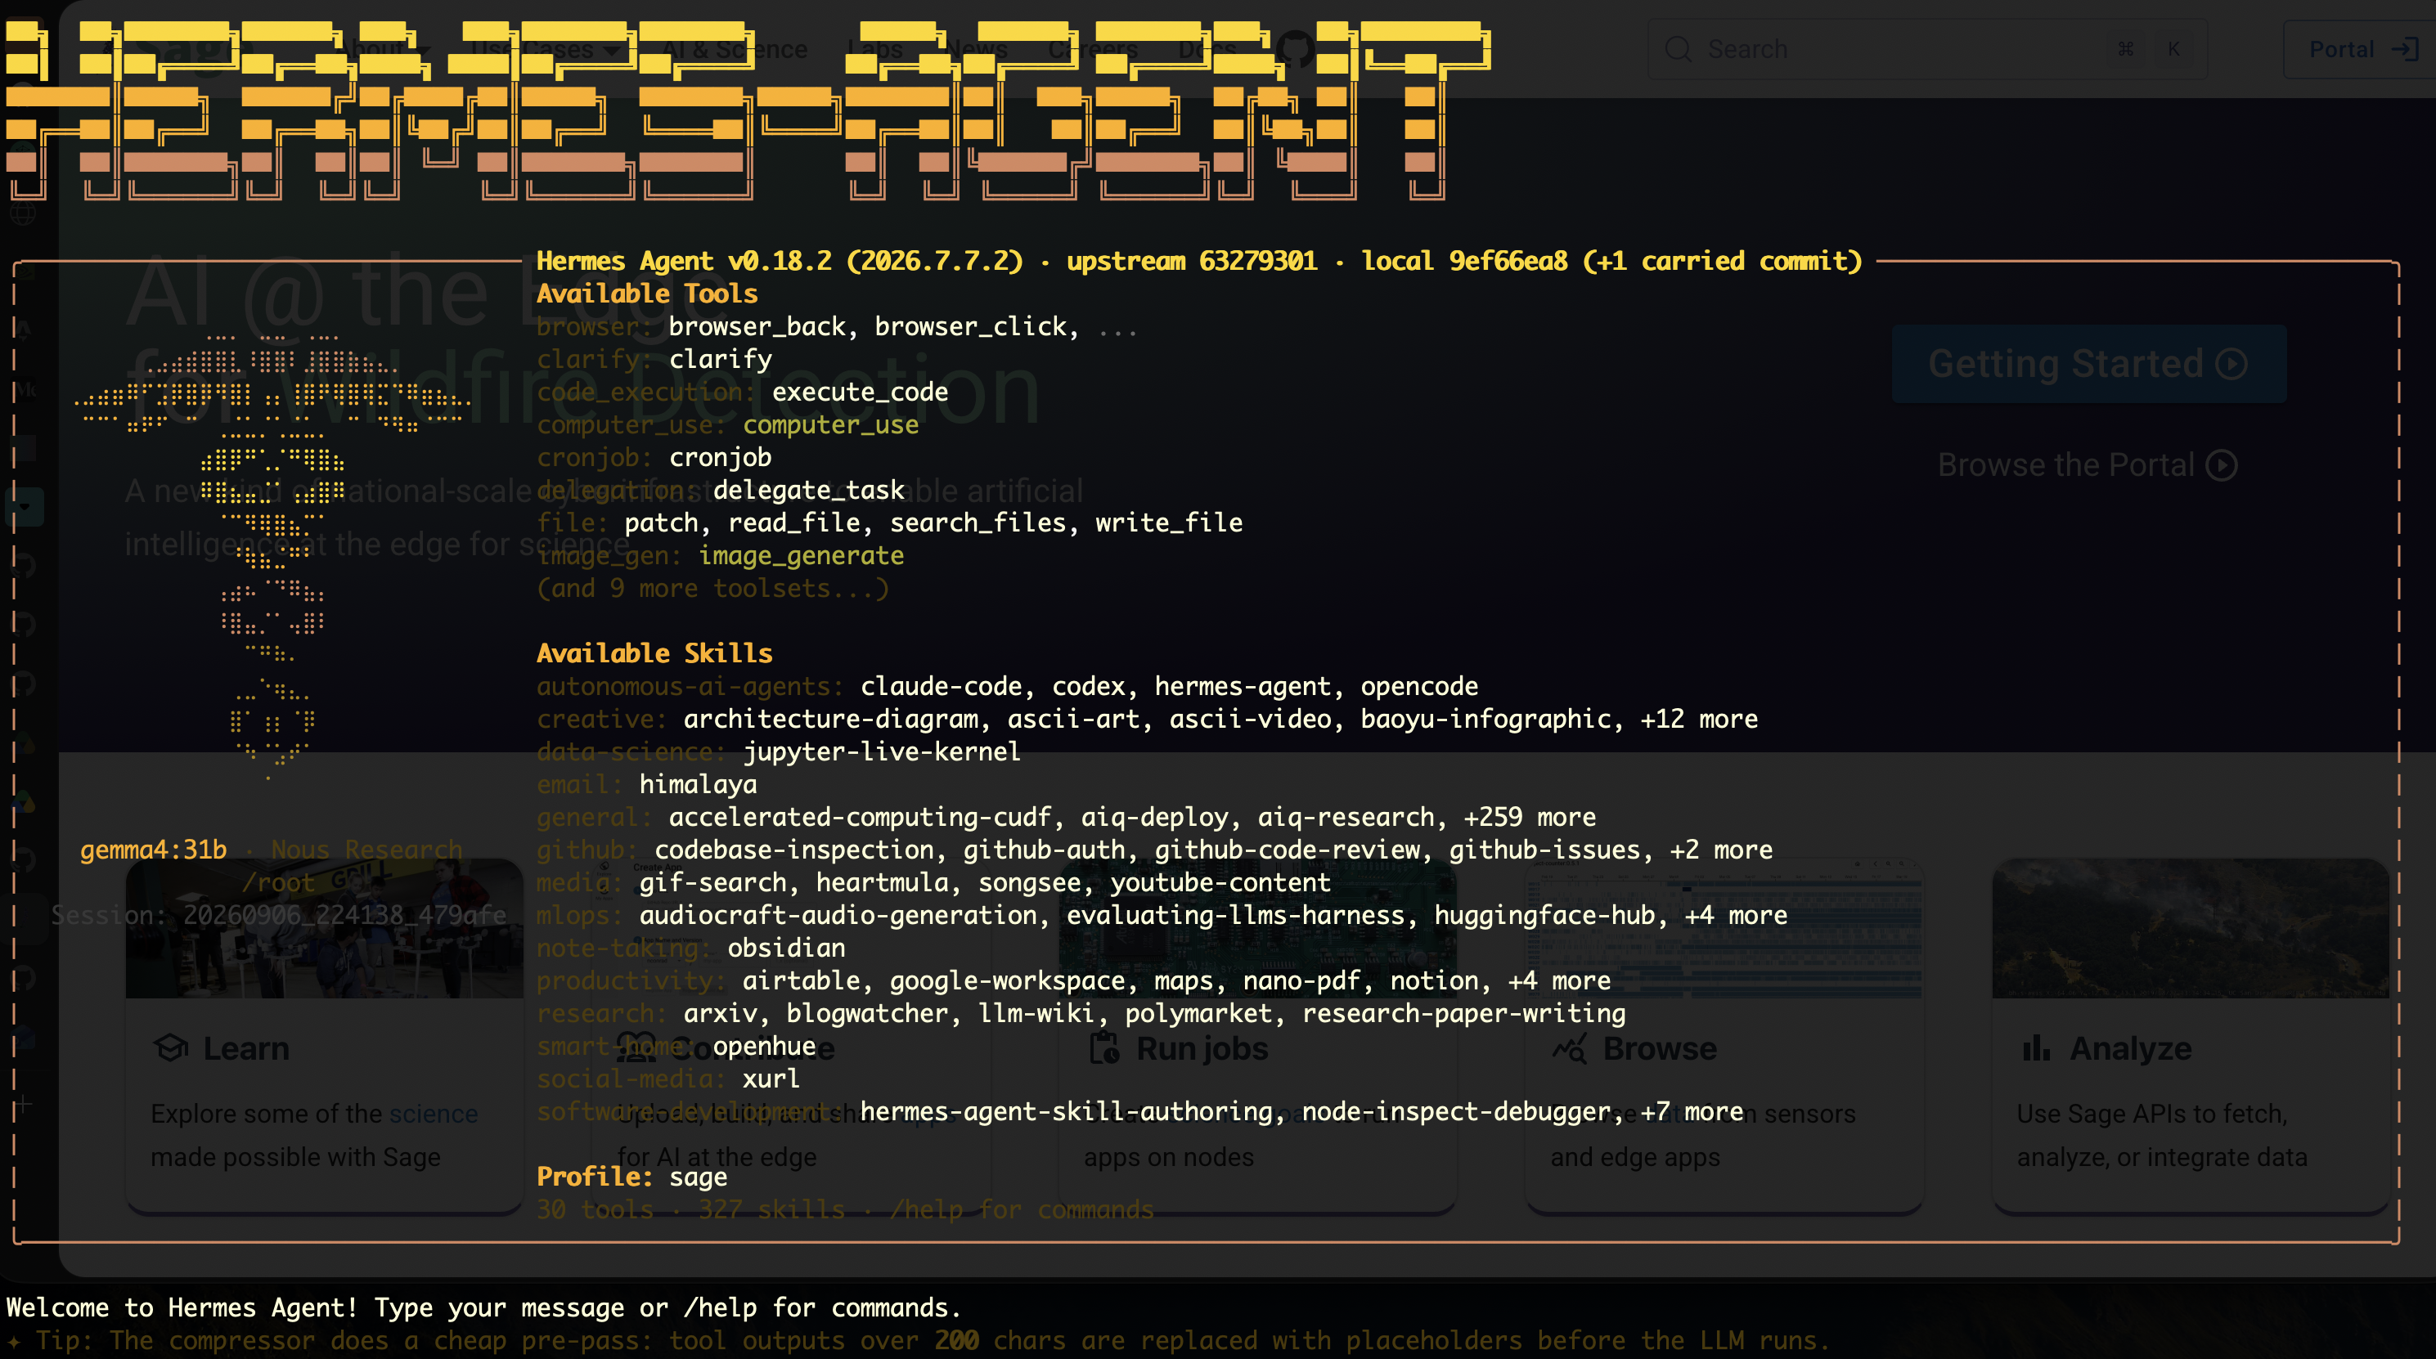Open the AI & Science nav item
The height and width of the screenshot is (1359, 2436).
point(735,49)
